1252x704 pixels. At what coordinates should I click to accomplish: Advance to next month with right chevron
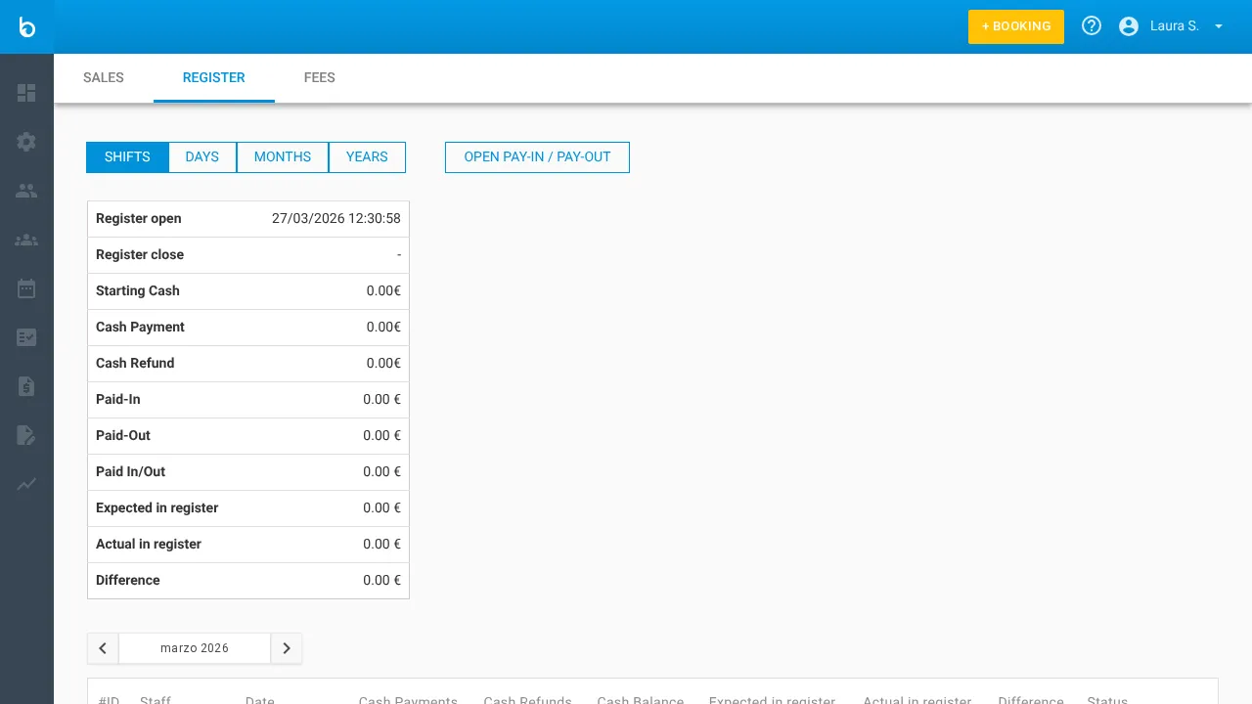pyautogui.click(x=287, y=648)
